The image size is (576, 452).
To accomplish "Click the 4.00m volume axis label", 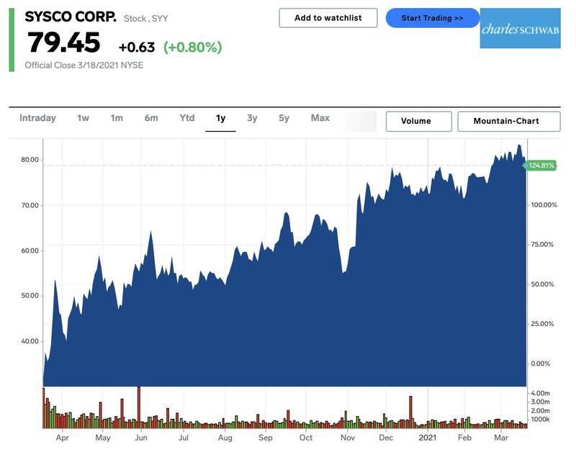I will tap(541, 393).
